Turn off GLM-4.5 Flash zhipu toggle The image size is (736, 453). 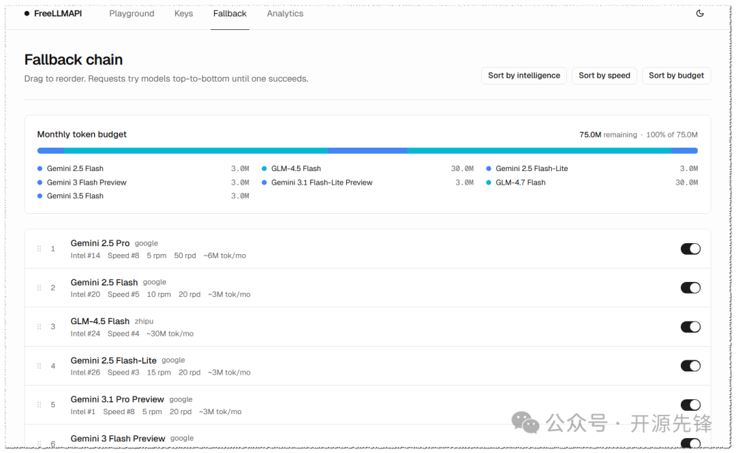pos(690,327)
